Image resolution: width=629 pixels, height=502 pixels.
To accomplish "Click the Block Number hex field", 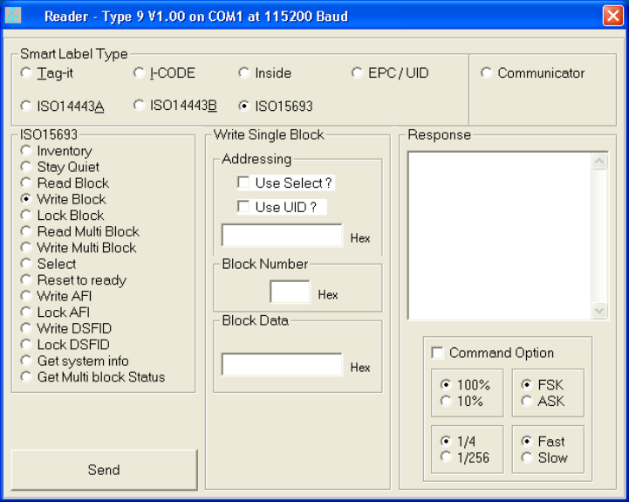I will [x=290, y=292].
